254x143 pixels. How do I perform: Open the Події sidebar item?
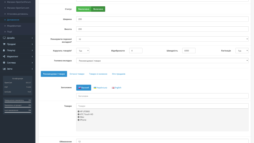pos(10,32)
